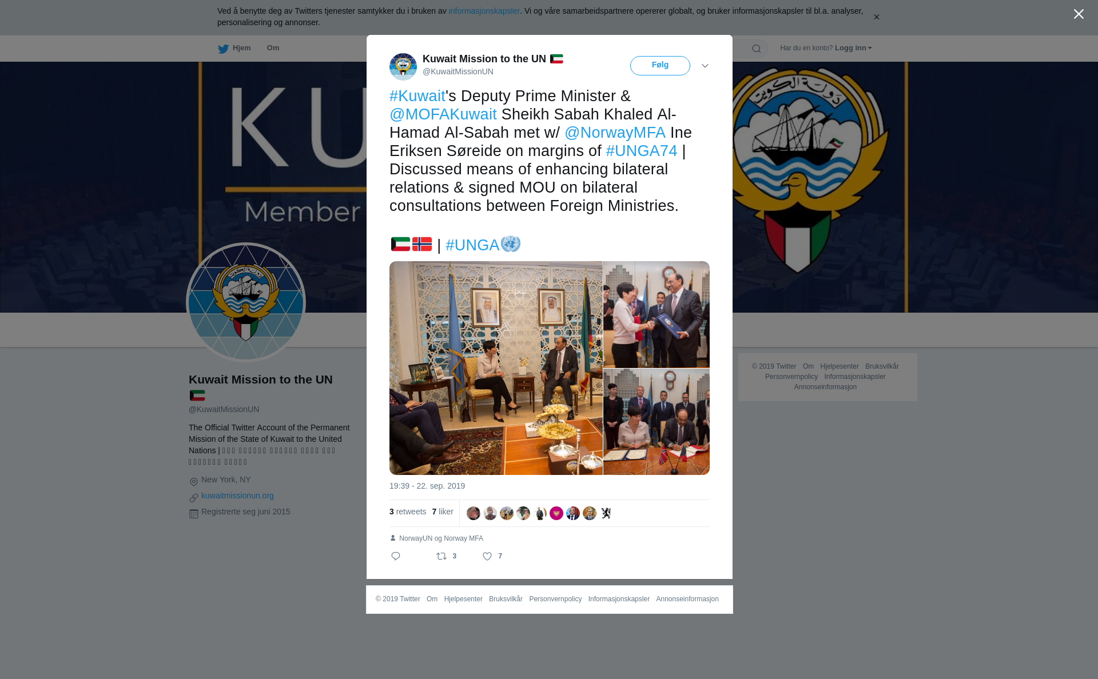Like the tweet with the heart icon
This screenshot has width=1098, height=679.
click(487, 556)
